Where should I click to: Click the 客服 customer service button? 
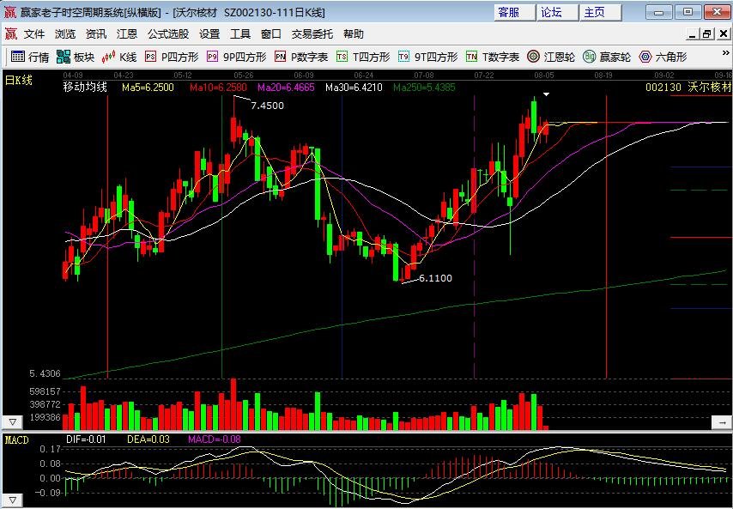tap(509, 12)
